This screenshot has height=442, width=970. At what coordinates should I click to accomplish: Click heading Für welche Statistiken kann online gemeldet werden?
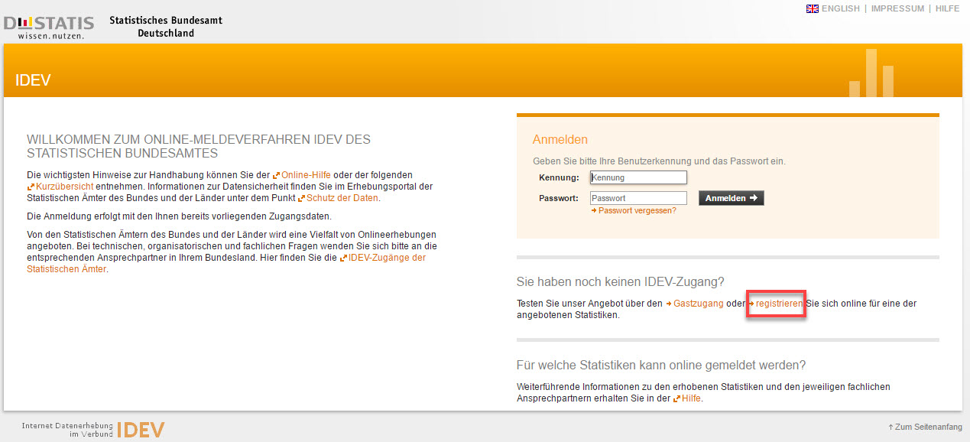coord(661,366)
